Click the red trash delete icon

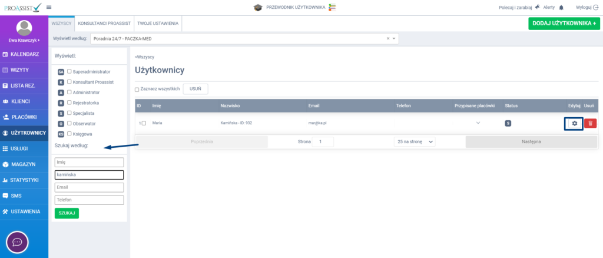[x=590, y=123]
